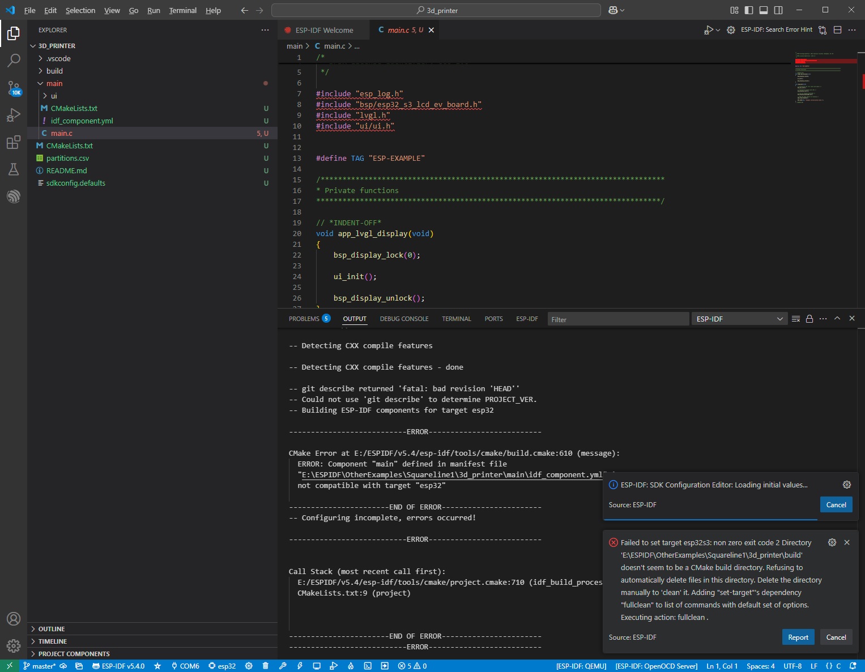This screenshot has width=865, height=672.
Task: Click the editor settings gear icon
Action: click(x=731, y=30)
